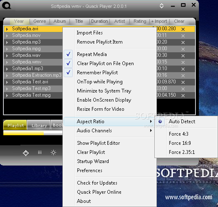The width and height of the screenshot is (218, 207).
Task: Sort playlist by Rating column
Action: tap(140, 21)
